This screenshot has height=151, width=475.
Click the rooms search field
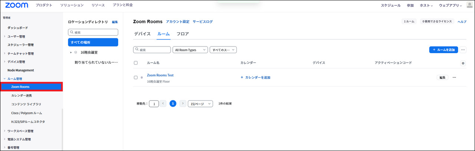click(152, 50)
